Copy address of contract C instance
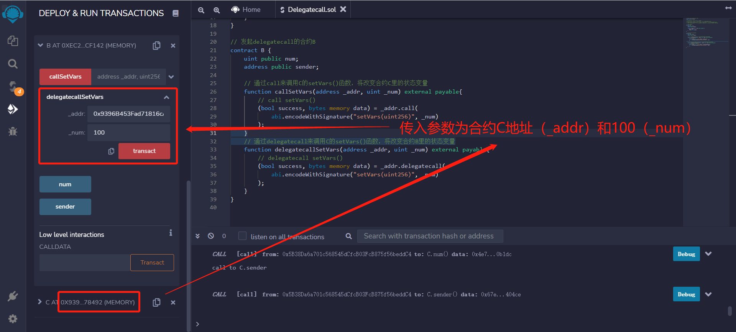This screenshot has width=736, height=332. (156, 302)
